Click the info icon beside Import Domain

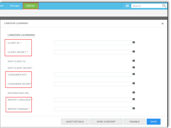pyautogui.click(x=134, y=108)
